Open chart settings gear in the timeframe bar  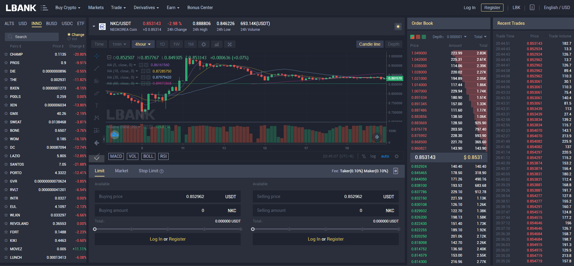tap(204, 44)
